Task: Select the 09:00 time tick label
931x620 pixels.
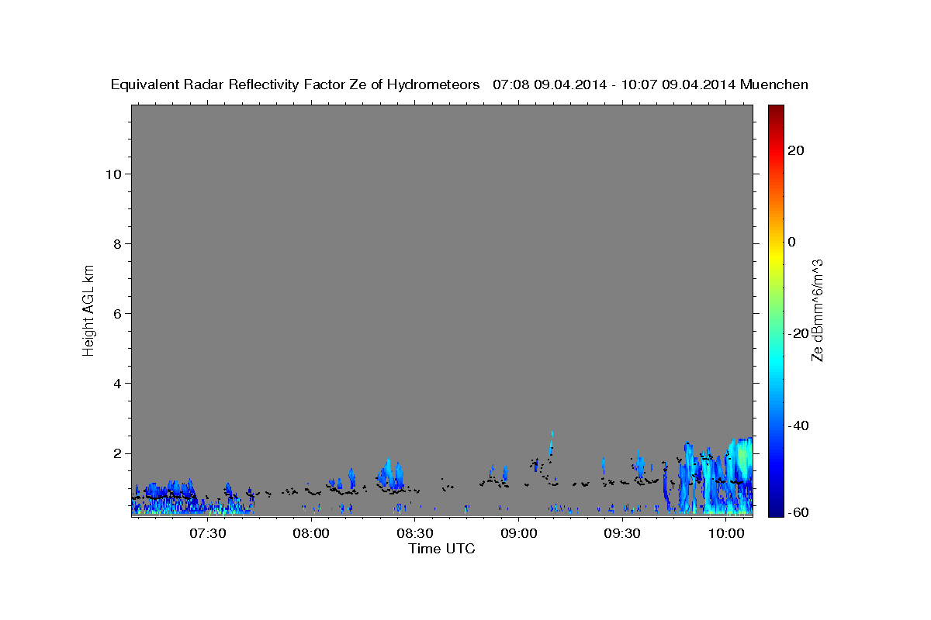Action: (518, 533)
